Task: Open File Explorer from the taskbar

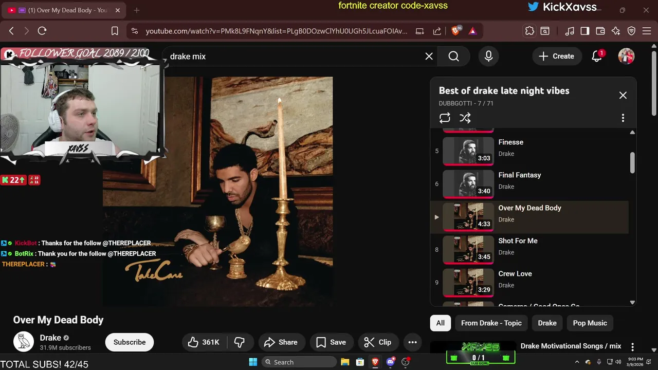Action: tap(345, 362)
